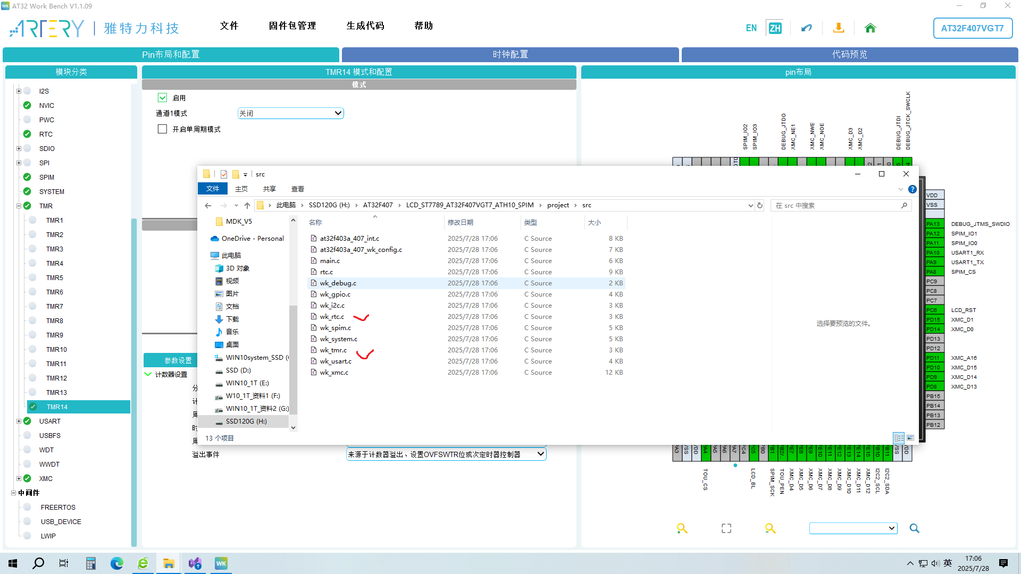Toggle the PWC module status circle
This screenshot has width=1021, height=574.
click(x=27, y=120)
